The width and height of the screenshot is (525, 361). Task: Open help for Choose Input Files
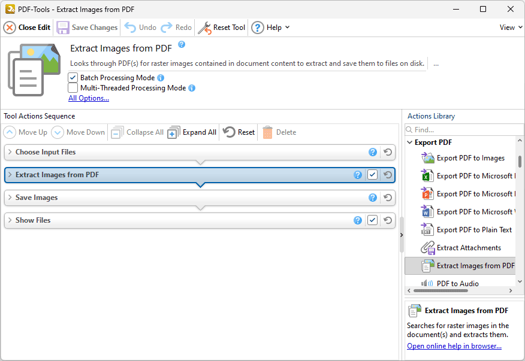[373, 152]
